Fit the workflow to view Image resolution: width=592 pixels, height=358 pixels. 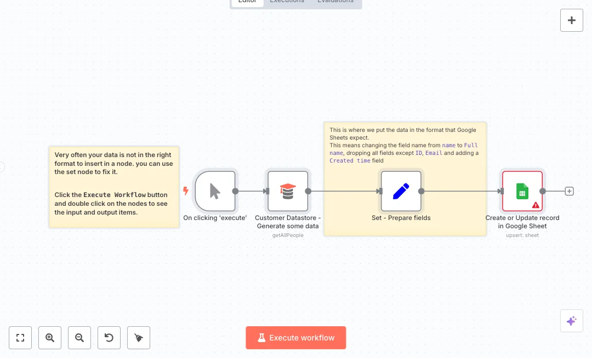click(x=20, y=338)
